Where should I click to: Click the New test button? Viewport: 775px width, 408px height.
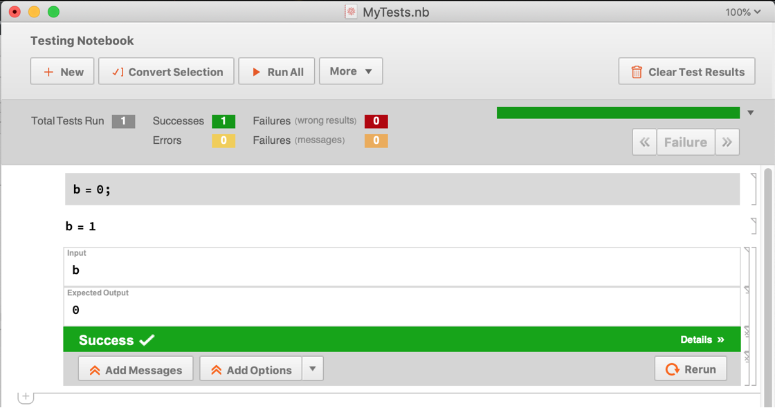(62, 72)
